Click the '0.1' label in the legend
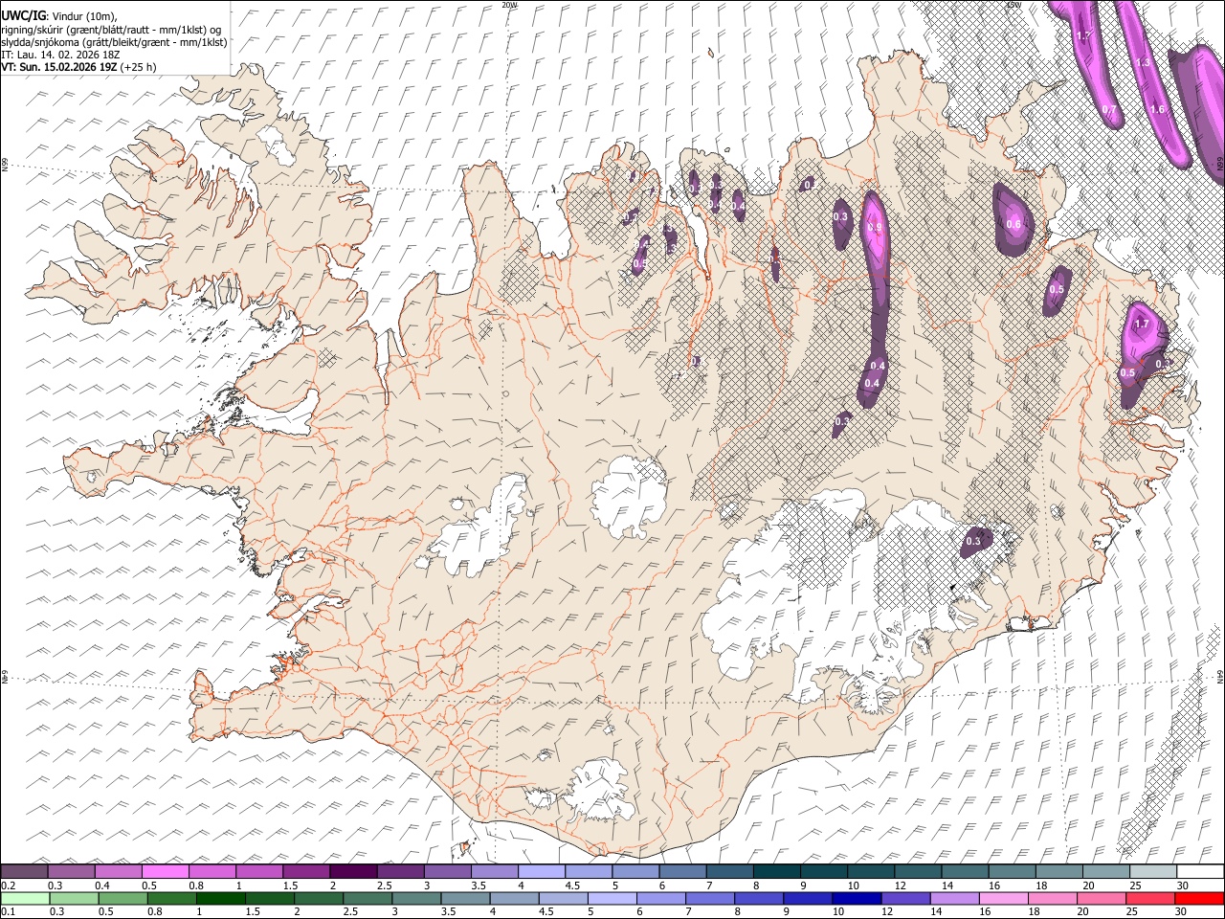 tap(9, 912)
